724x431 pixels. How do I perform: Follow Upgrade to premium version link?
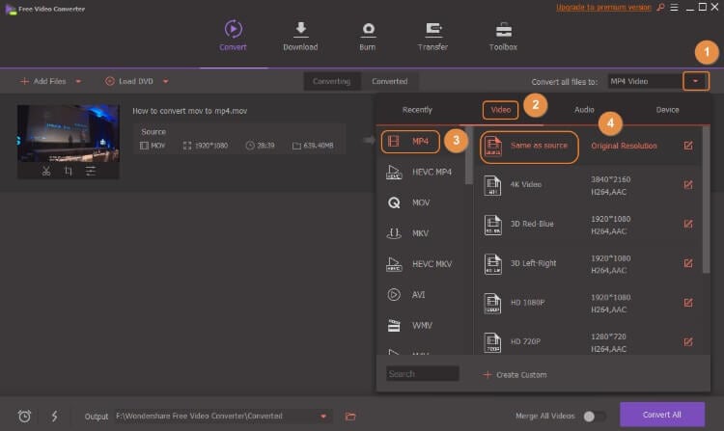pyautogui.click(x=603, y=8)
